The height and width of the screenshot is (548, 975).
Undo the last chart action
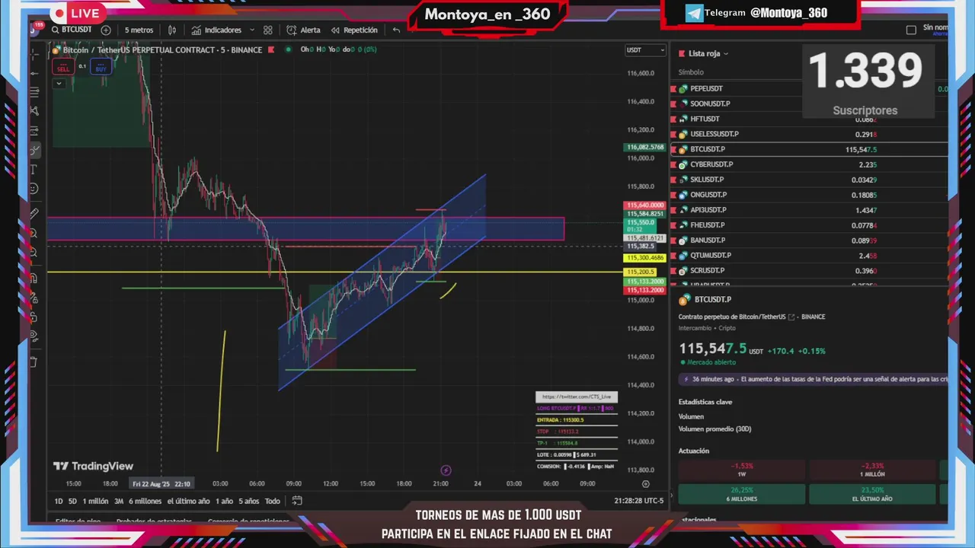click(x=396, y=30)
